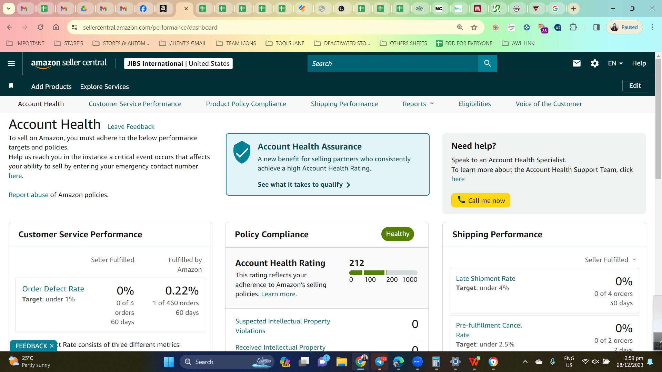Open the Customer Service Performance tab

(x=135, y=104)
